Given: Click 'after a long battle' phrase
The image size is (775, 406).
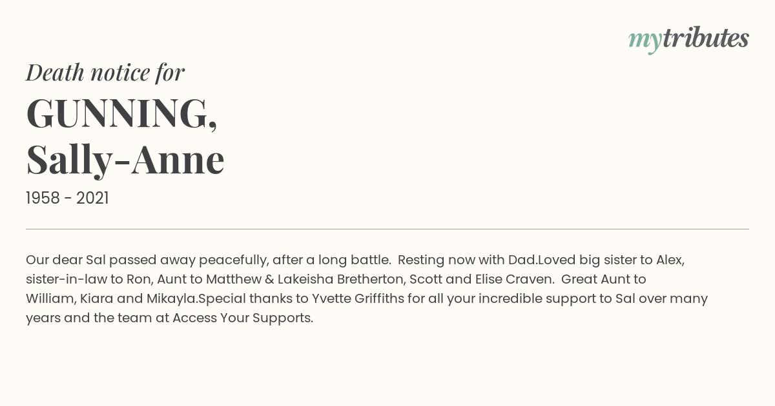Looking at the screenshot, I should pyautogui.click(x=331, y=260).
